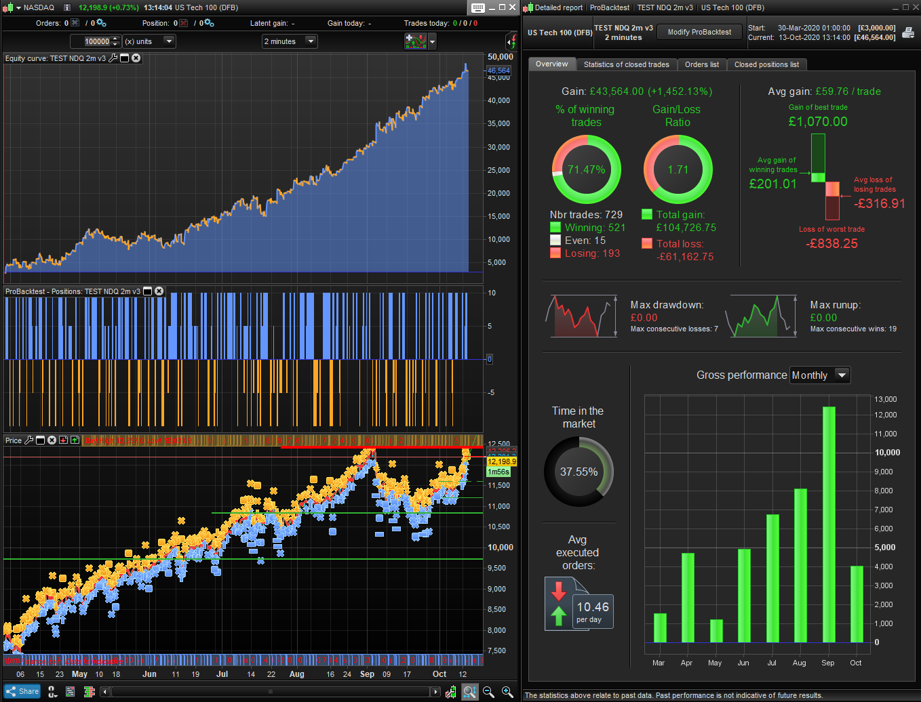Click the indicators and trading systems icon

coord(416,41)
